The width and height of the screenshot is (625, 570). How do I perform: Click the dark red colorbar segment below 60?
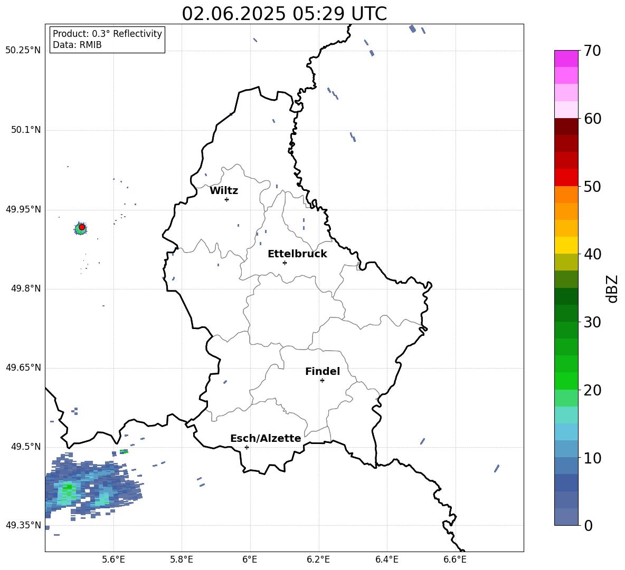tap(566, 127)
